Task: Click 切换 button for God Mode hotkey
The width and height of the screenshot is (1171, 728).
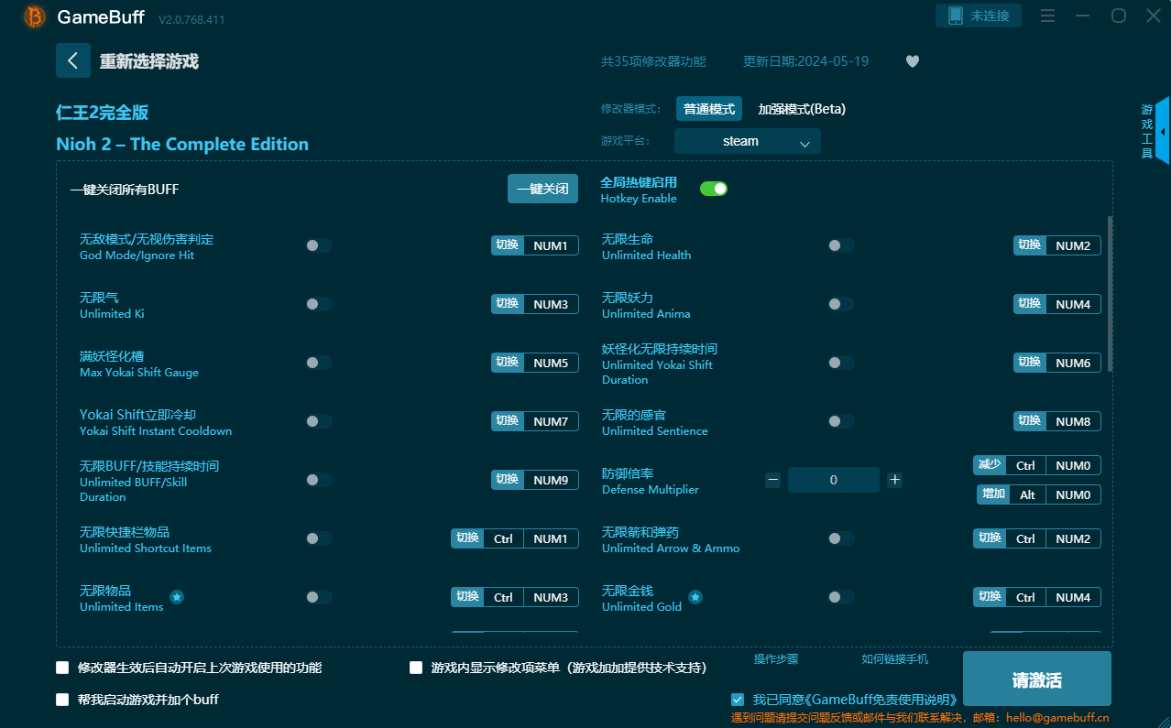Action: coord(507,245)
